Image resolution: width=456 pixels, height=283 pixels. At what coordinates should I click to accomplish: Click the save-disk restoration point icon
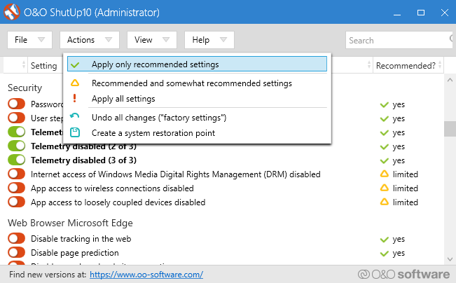coord(75,132)
